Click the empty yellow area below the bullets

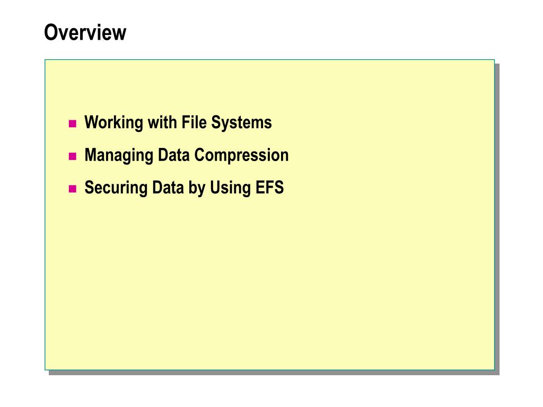[x=269, y=284]
